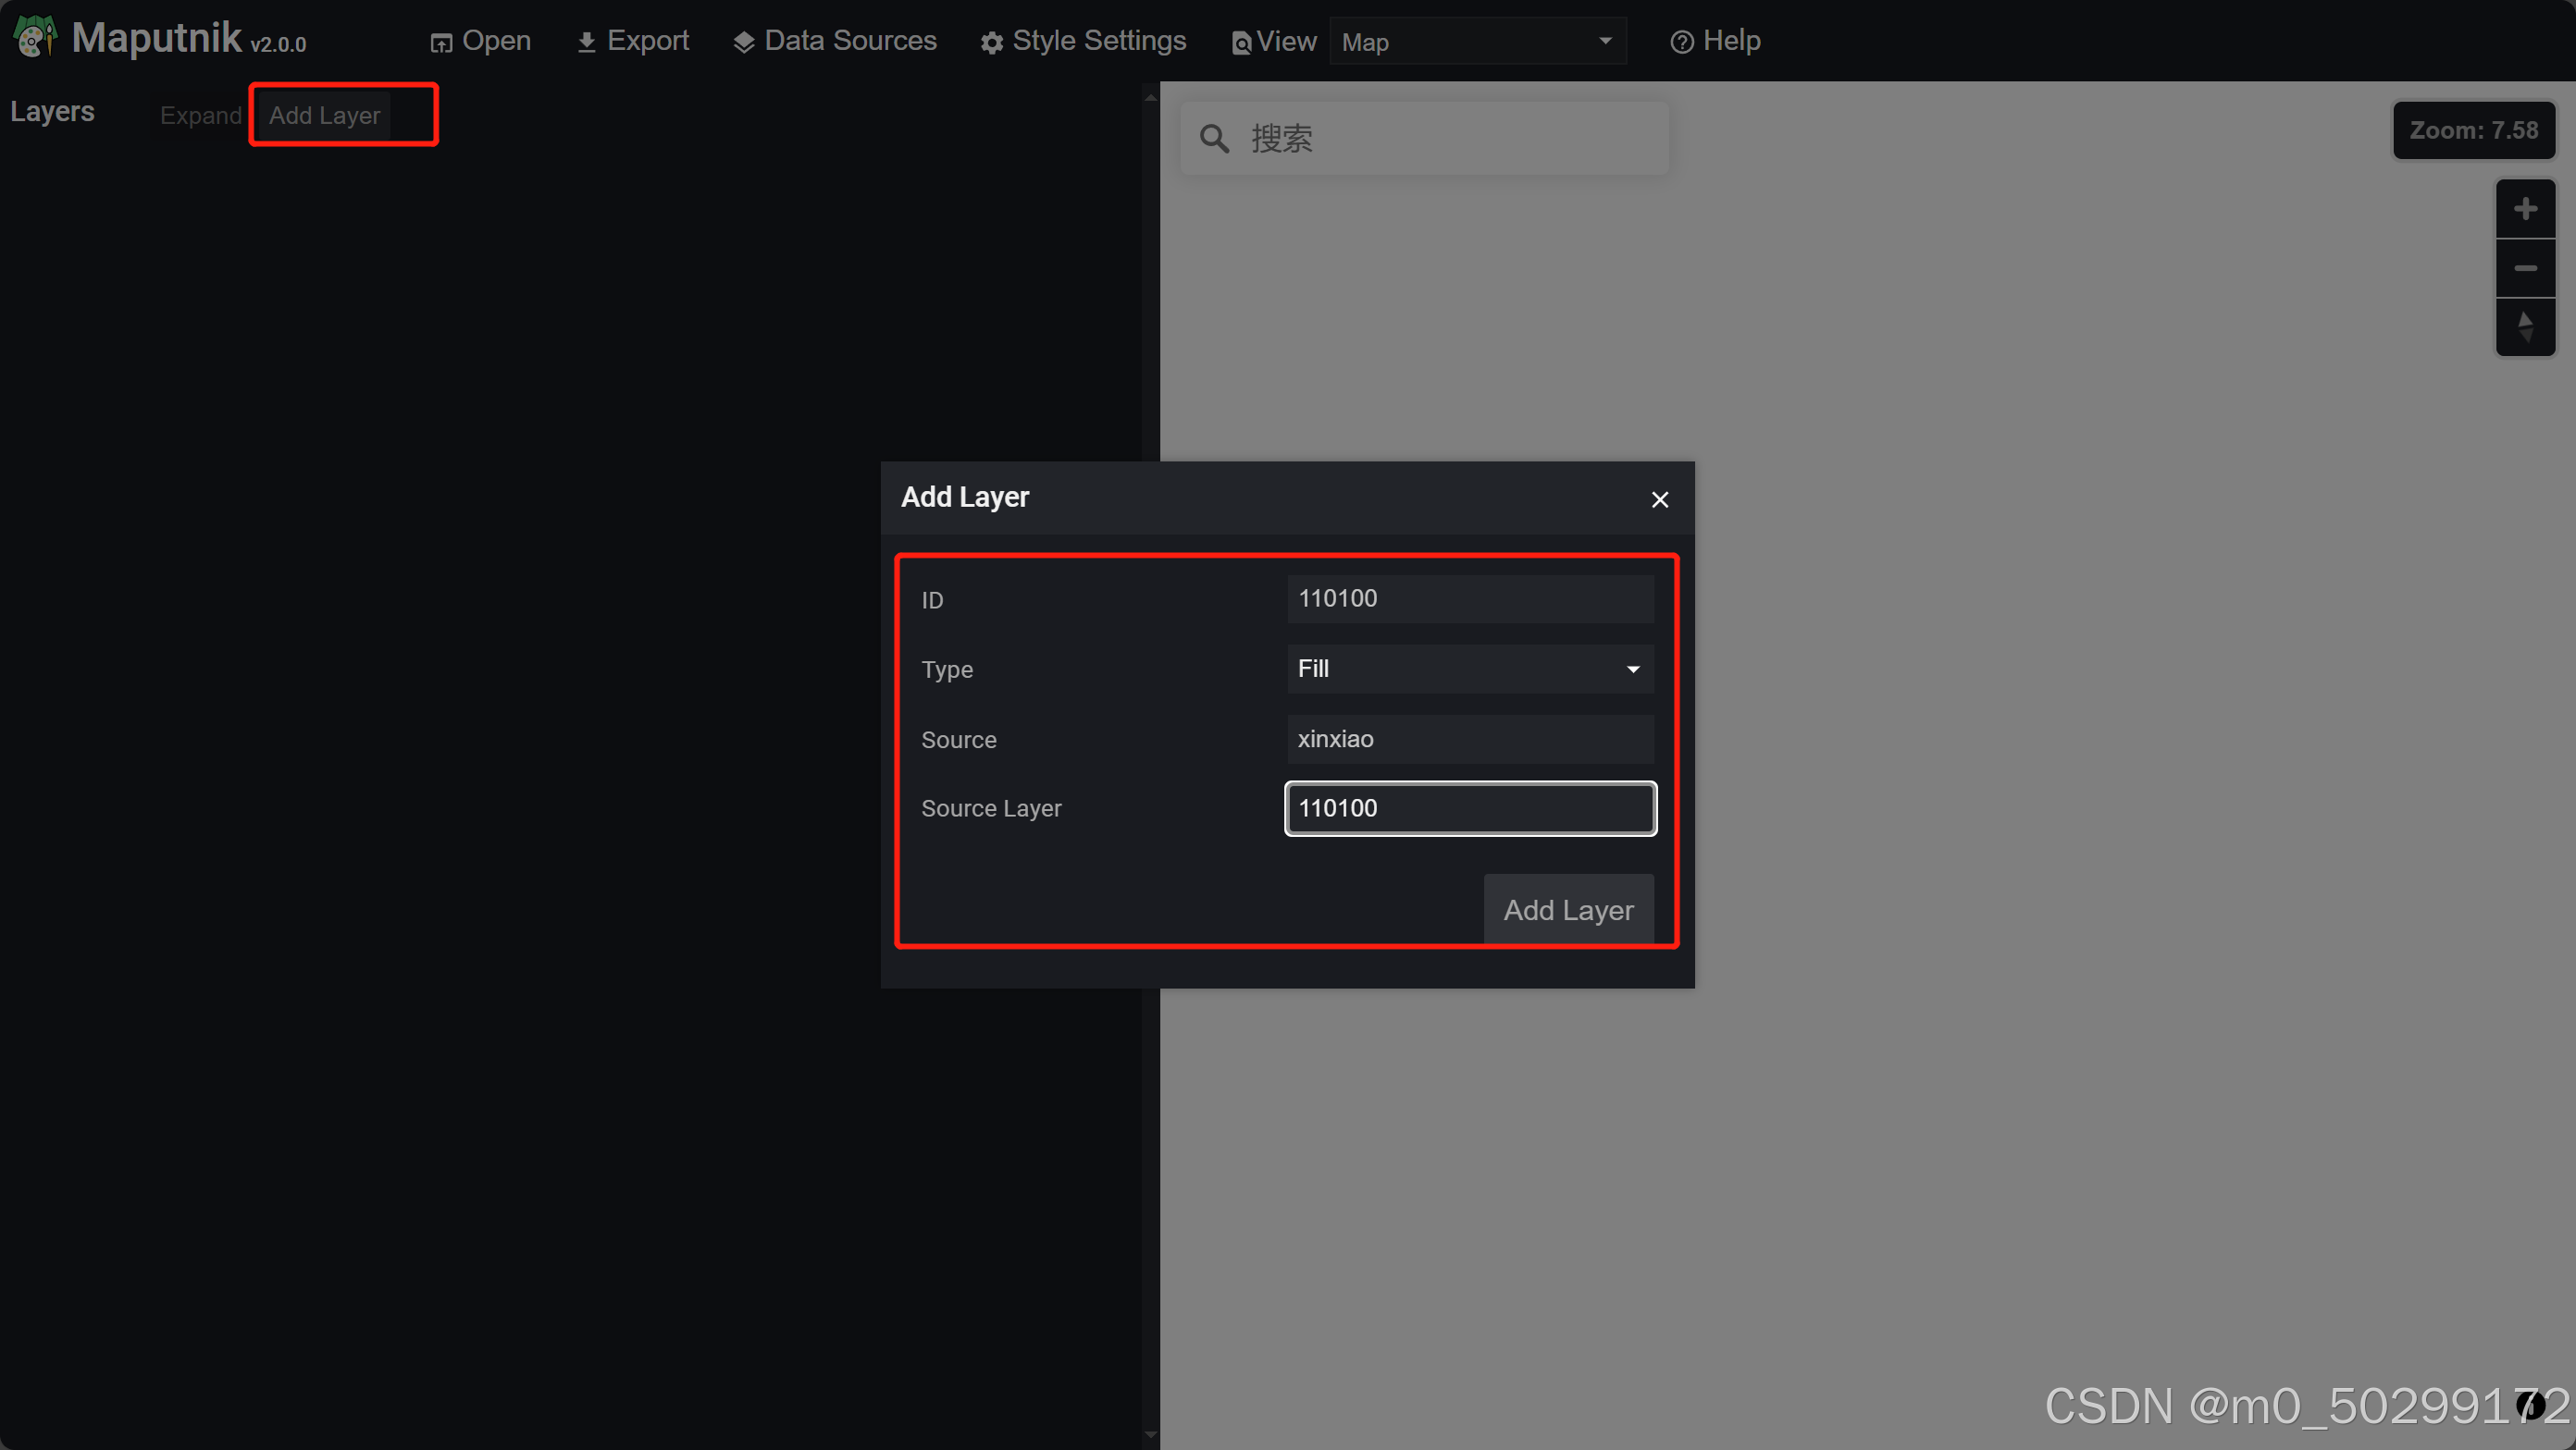Click the search magnifier icon
Screen dimensions: 2576x1450
(x=1213, y=139)
